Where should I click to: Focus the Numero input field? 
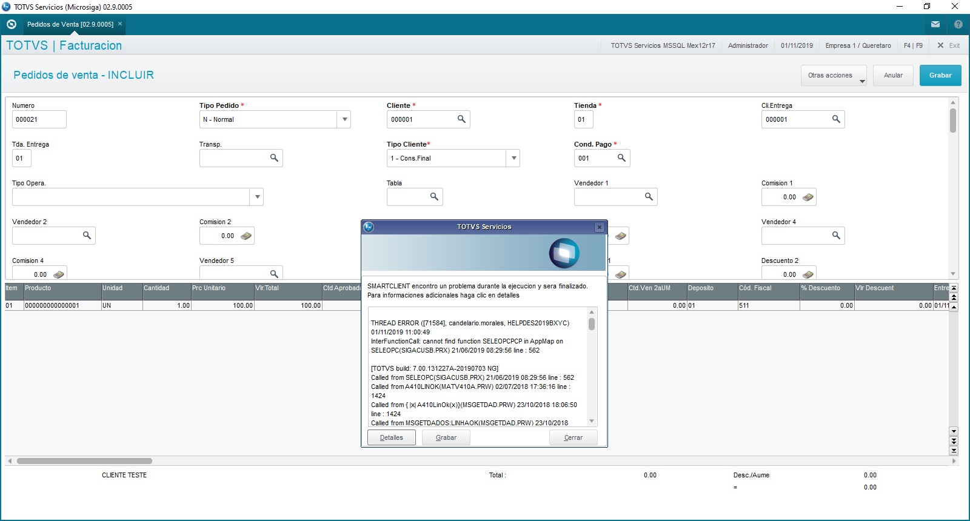[39, 119]
